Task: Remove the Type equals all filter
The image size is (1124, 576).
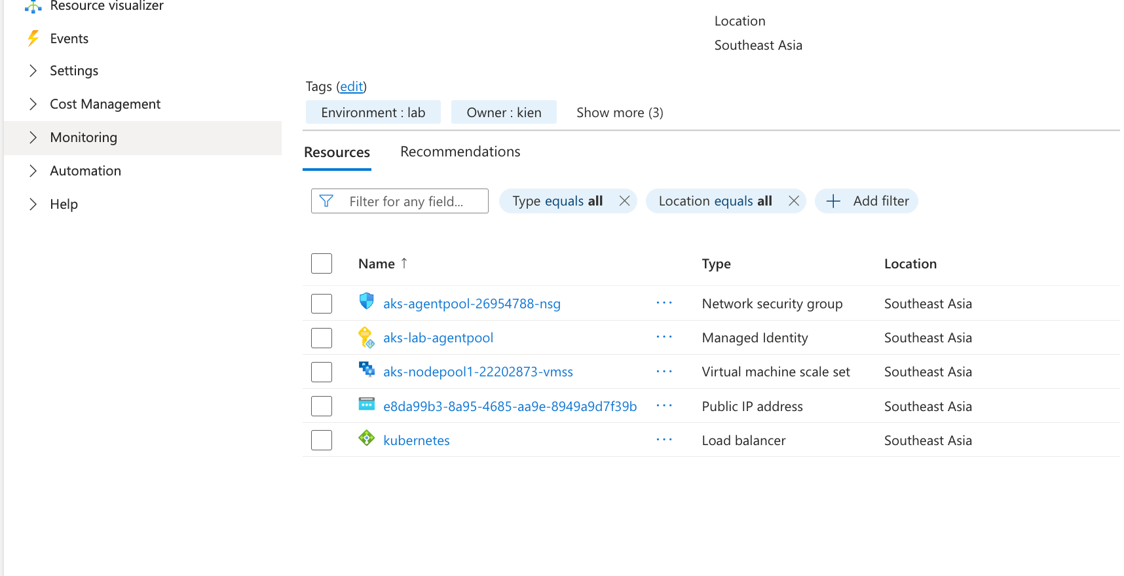Action: (625, 201)
